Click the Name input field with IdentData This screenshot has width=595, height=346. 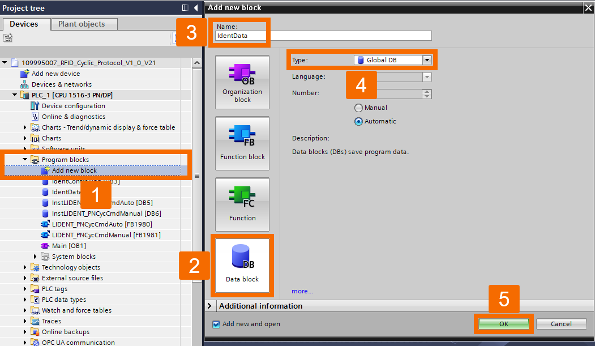[x=323, y=36]
